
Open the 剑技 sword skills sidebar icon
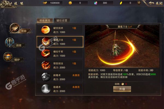pos(10,42)
